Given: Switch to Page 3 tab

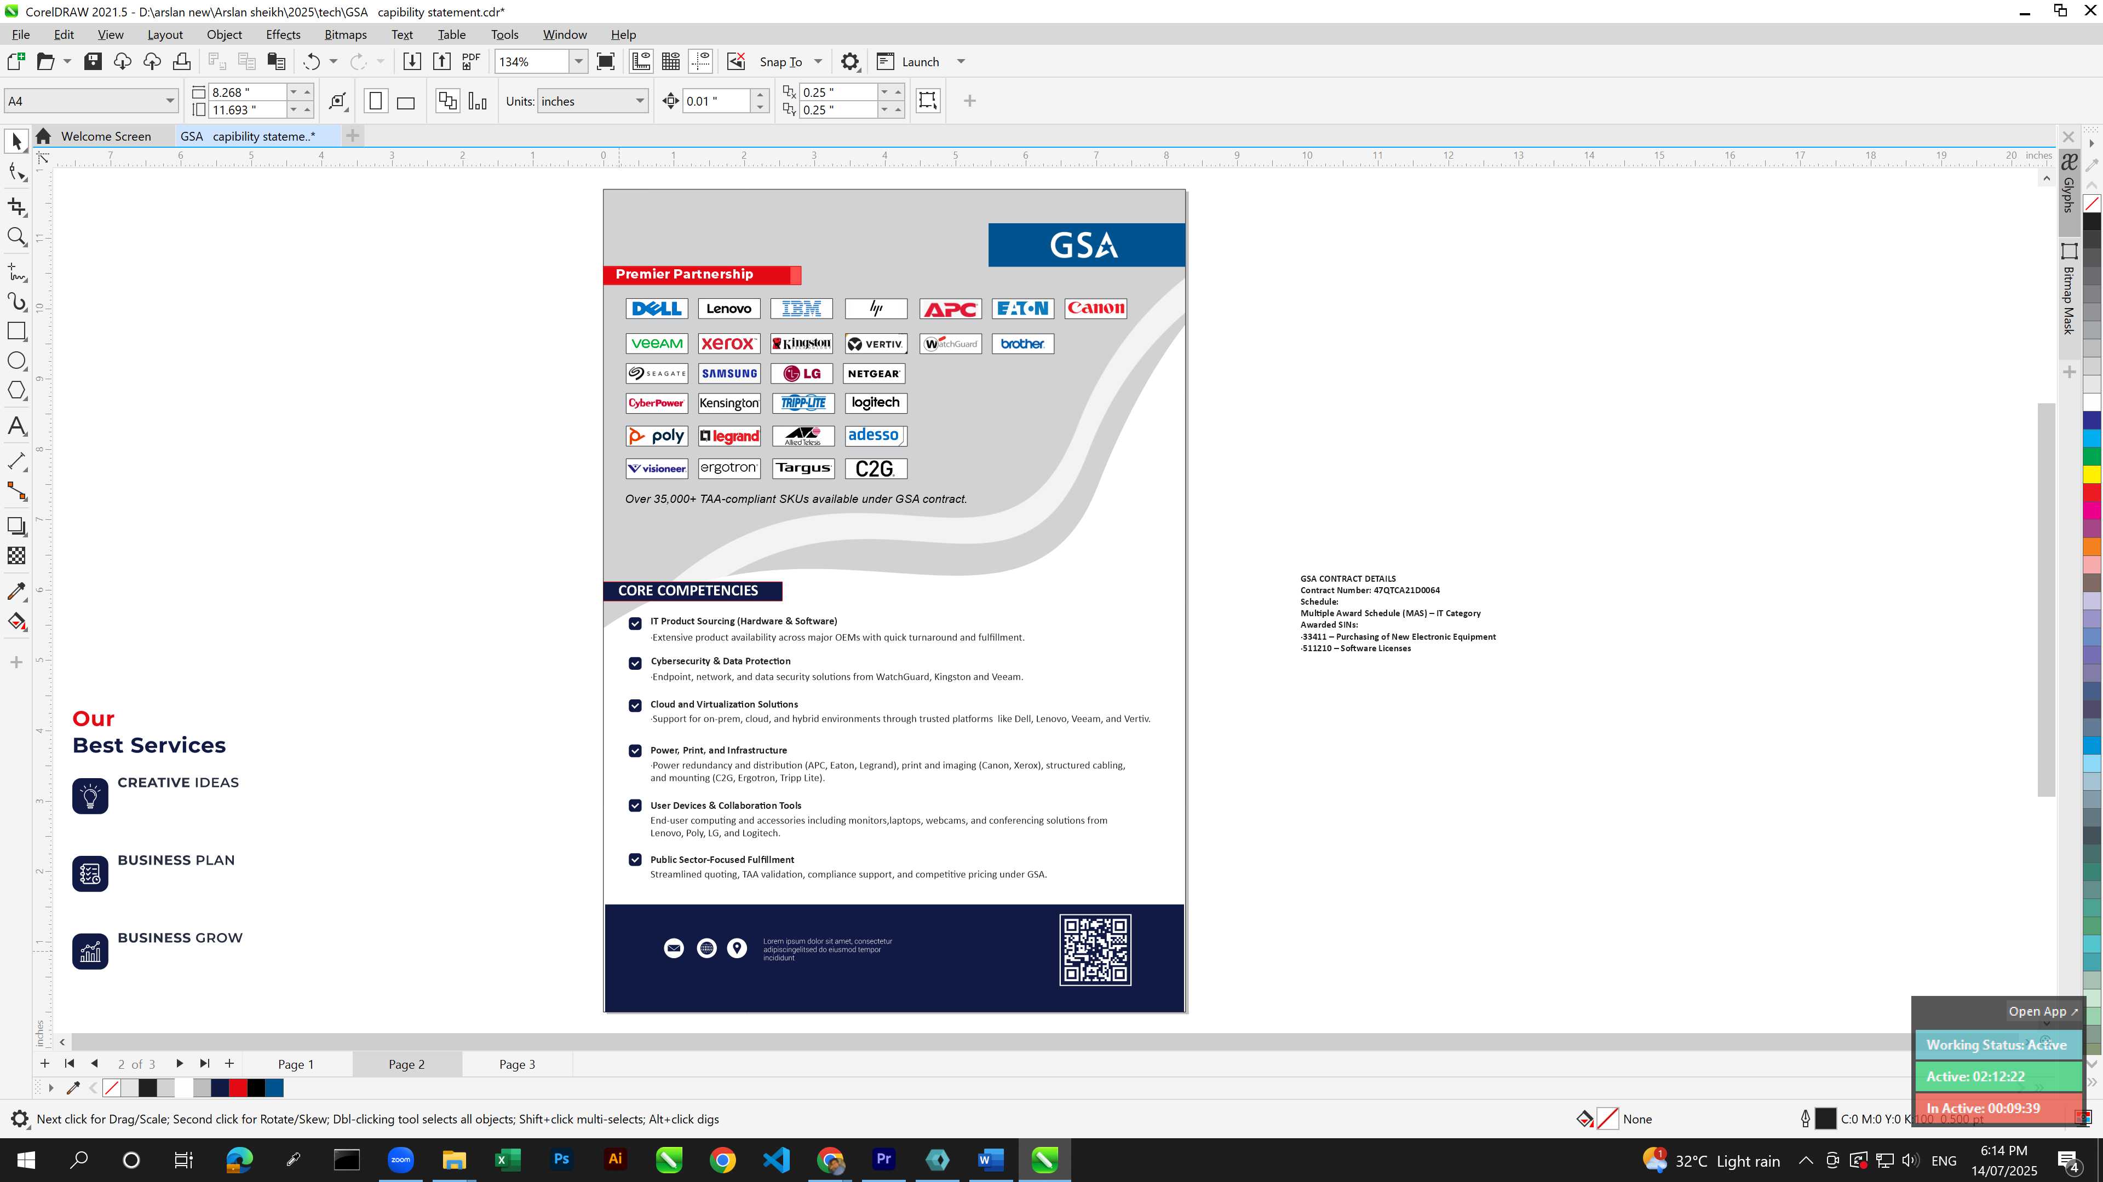Looking at the screenshot, I should coord(518,1064).
